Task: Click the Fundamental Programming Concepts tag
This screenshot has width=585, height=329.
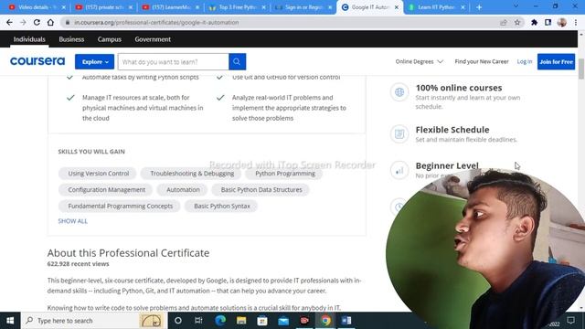Action: coord(120,206)
